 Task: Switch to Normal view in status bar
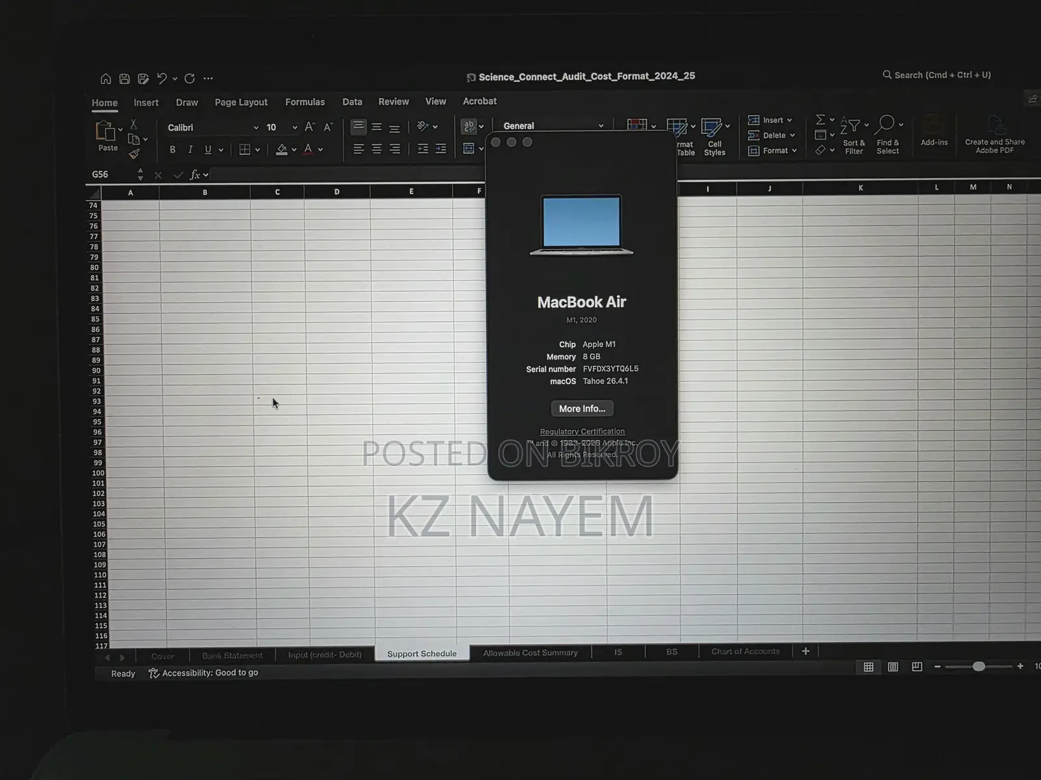tap(869, 667)
